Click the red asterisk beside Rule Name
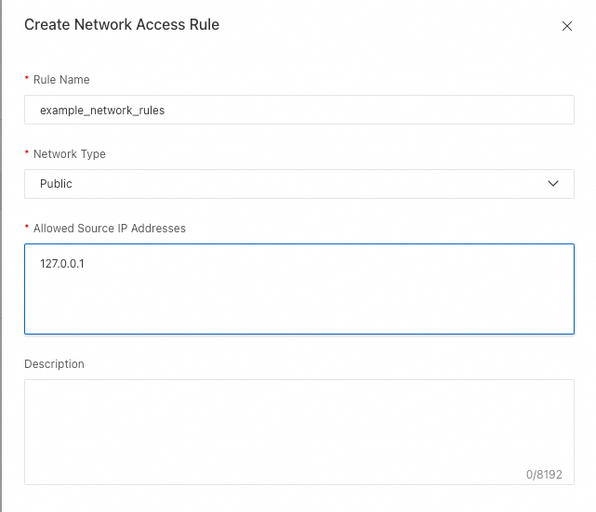596x512 pixels. [x=27, y=80]
